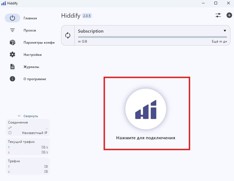Refresh the Subscription profile
Image resolution: width=234 pixels, height=181 pixels.
coord(68,35)
